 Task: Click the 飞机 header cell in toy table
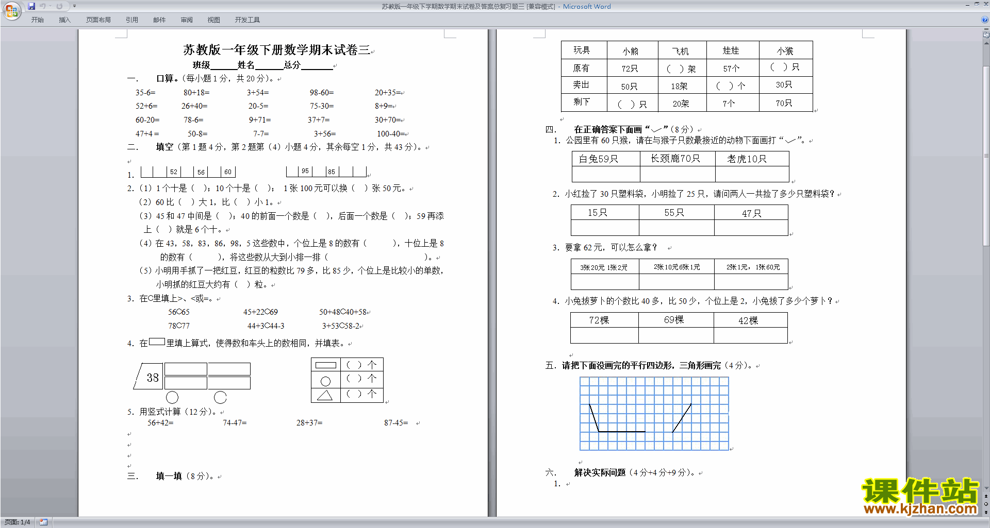[682, 50]
